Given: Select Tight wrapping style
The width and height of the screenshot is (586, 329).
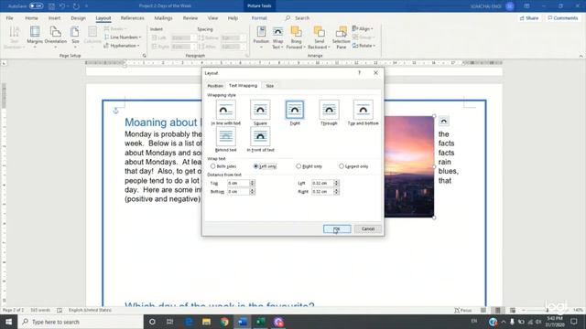Looking at the screenshot, I should click(295, 112).
